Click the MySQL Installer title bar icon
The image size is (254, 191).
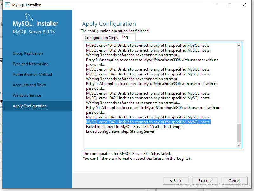(7, 5)
